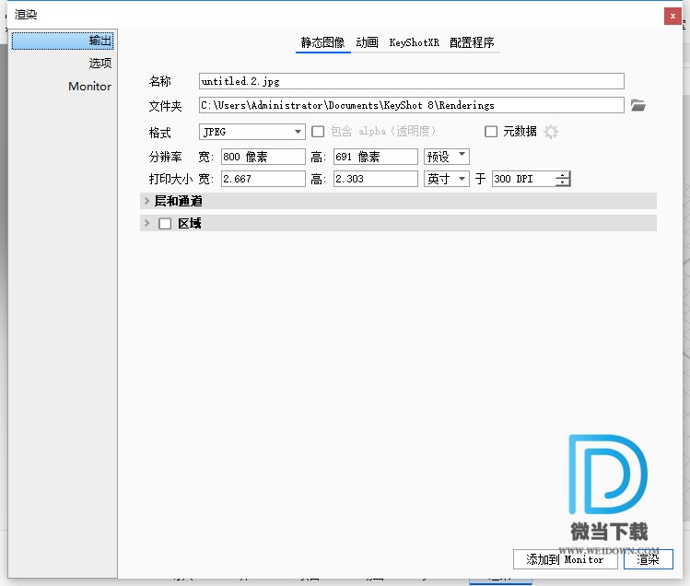Enable the include alpha (透明度) checkbox
690x586 pixels.
(x=318, y=132)
